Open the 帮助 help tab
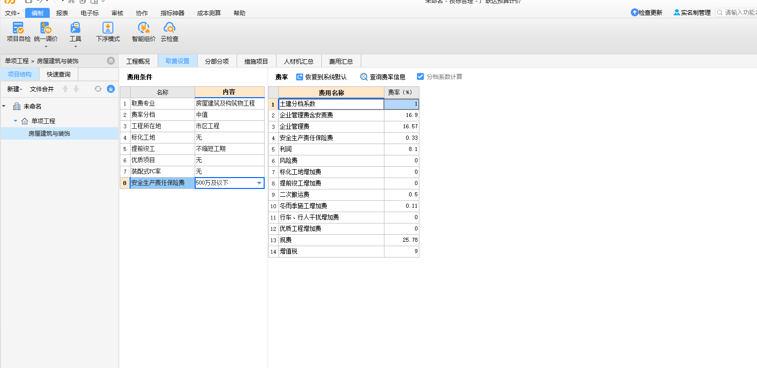The height and width of the screenshot is (368, 757). (240, 13)
